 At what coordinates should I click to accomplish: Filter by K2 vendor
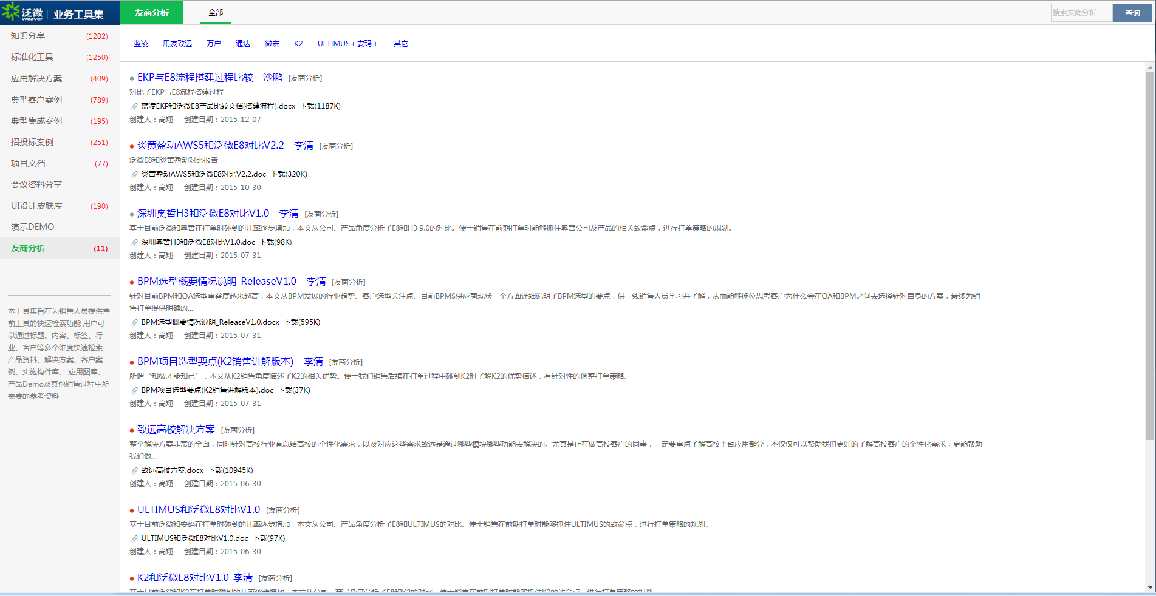(x=298, y=44)
